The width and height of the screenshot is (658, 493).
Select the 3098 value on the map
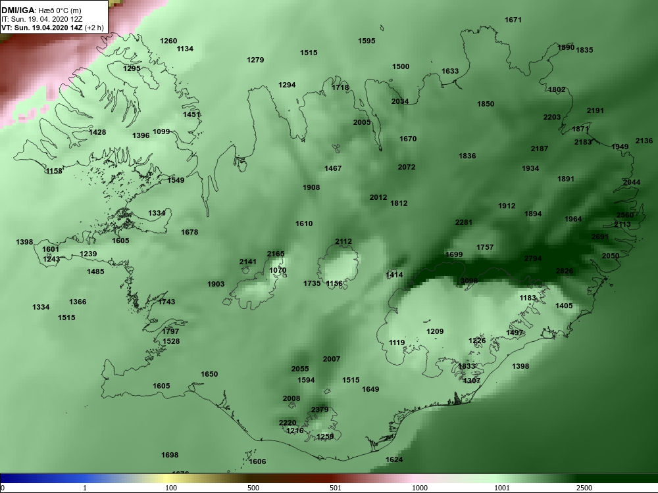click(x=469, y=281)
